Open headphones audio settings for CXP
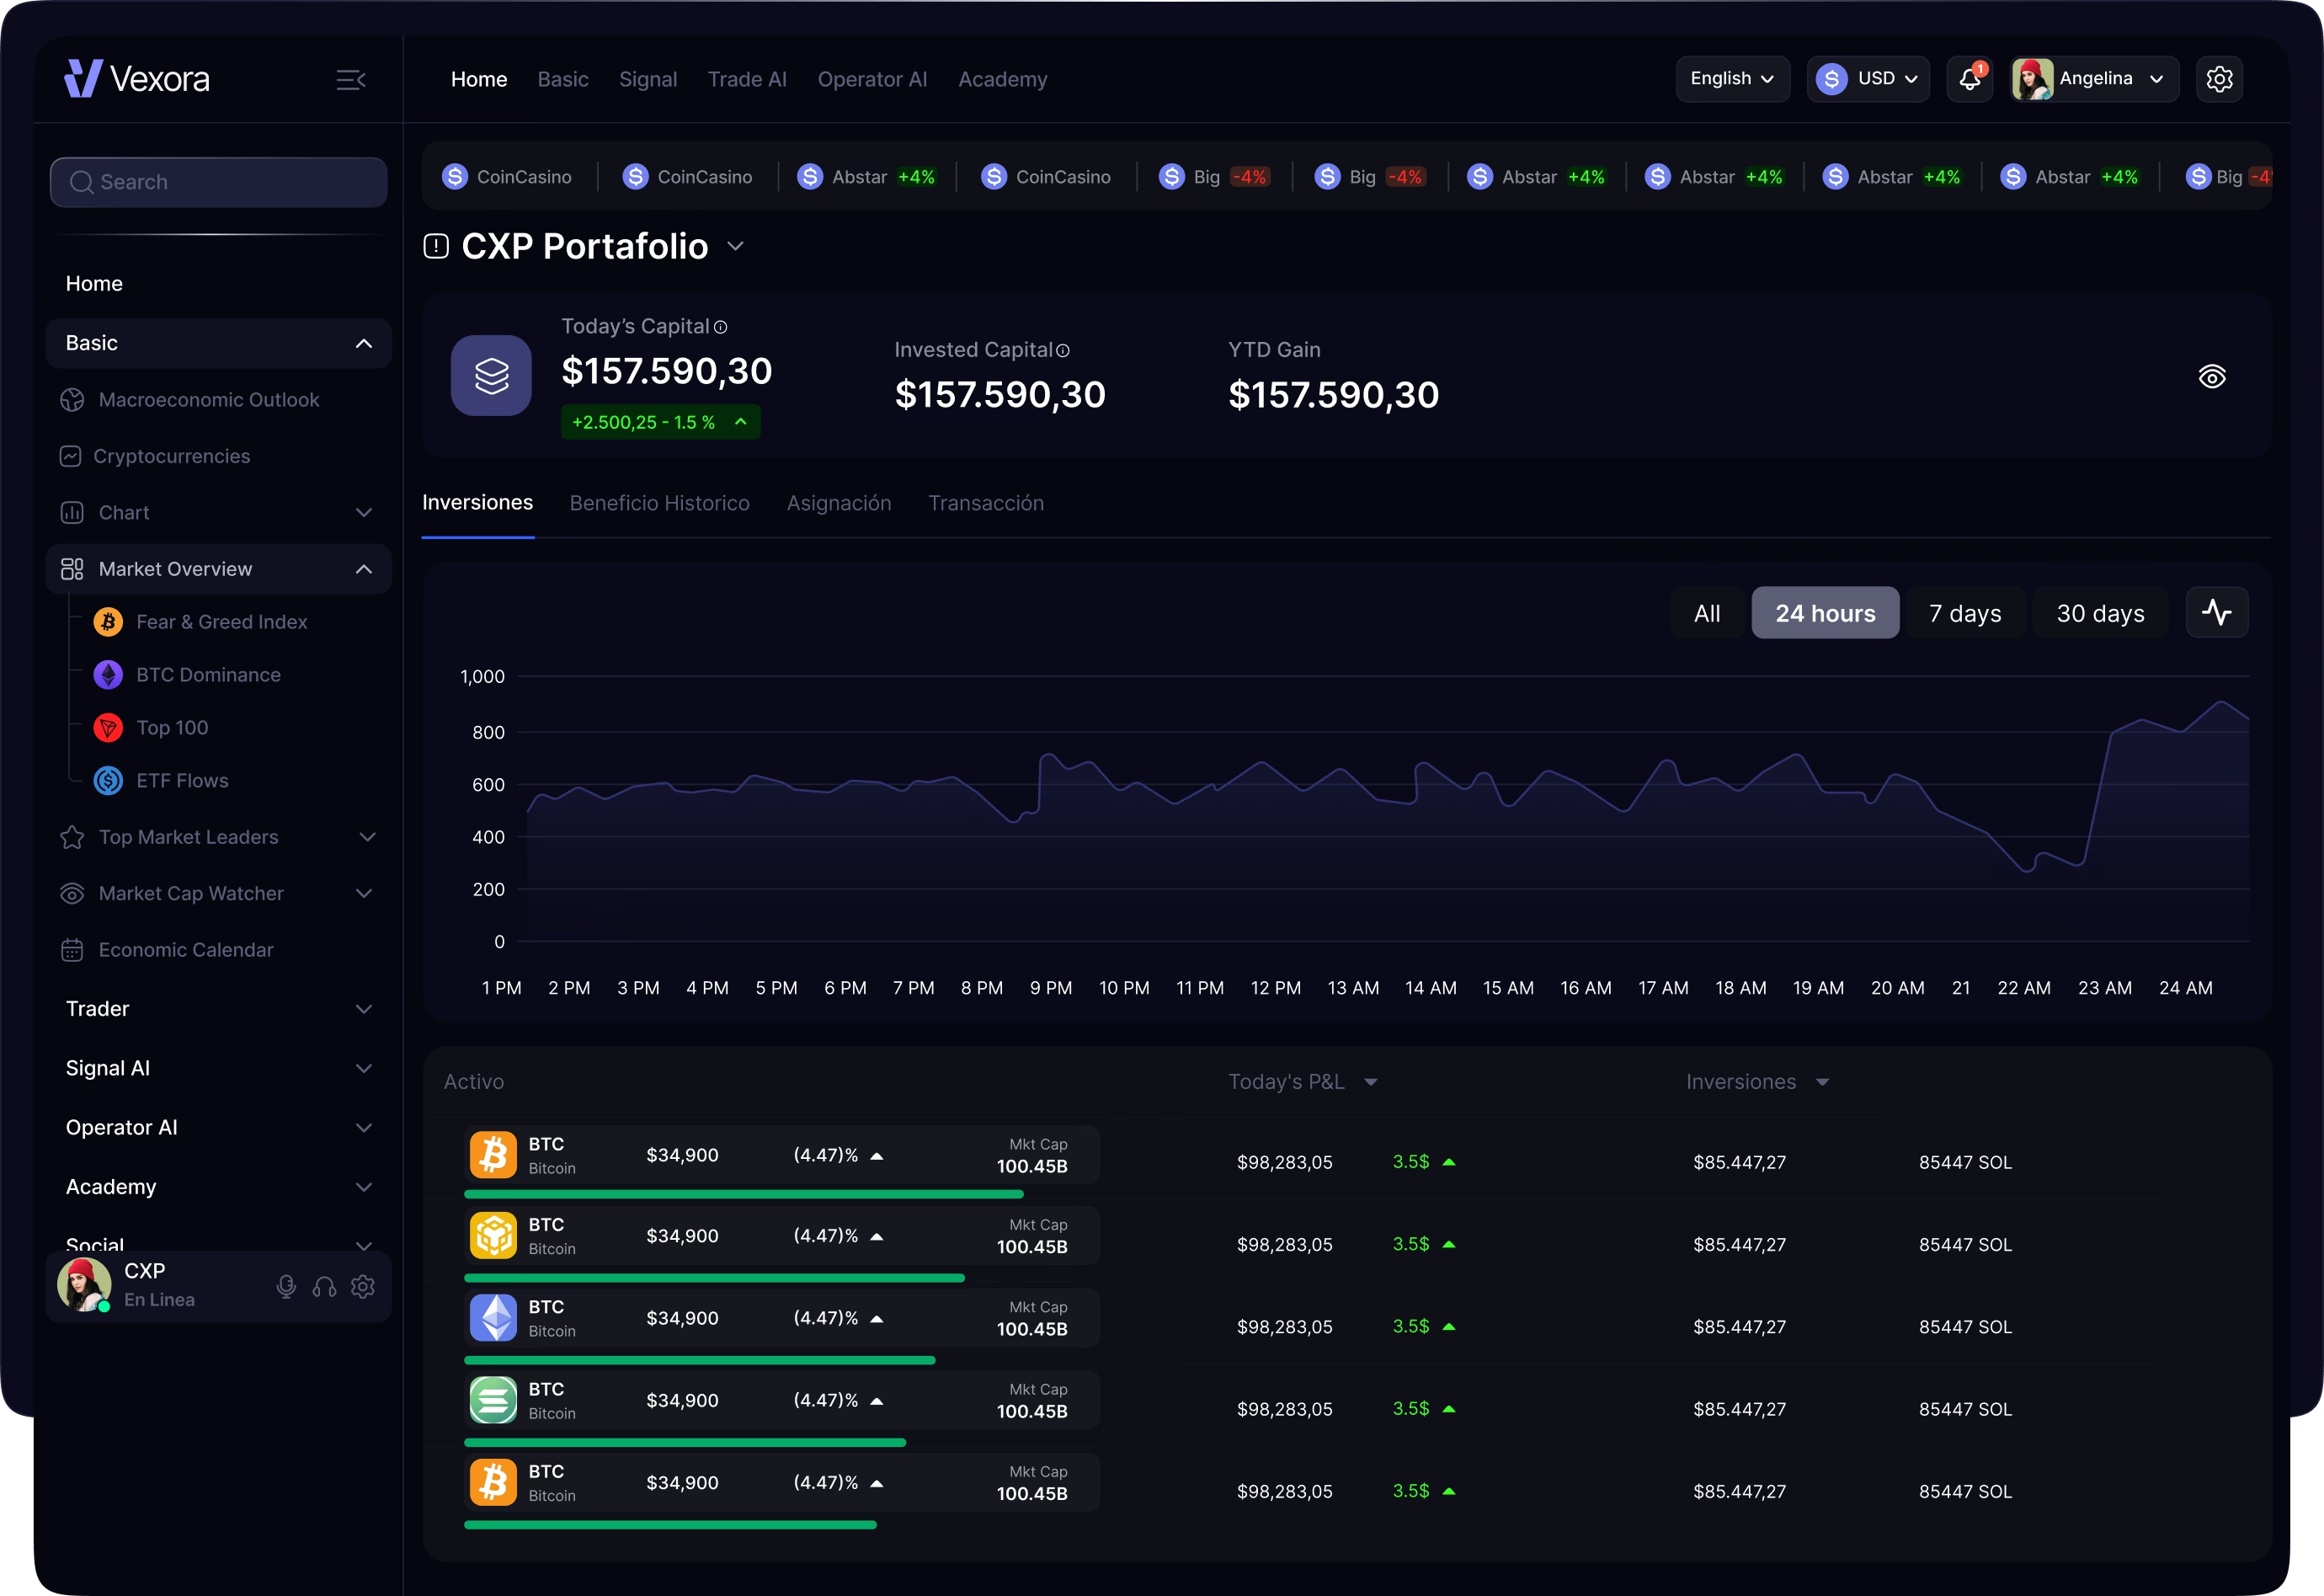This screenshot has height=1596, width=2324. [x=324, y=1287]
